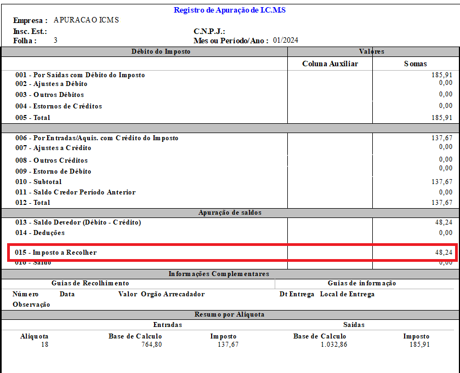
Task: Click the 'Saidas' heading
Action: point(354,325)
